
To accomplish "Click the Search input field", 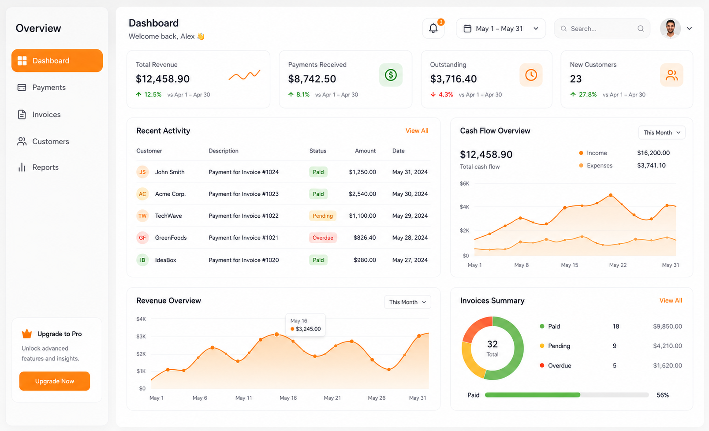I will tap(602, 29).
